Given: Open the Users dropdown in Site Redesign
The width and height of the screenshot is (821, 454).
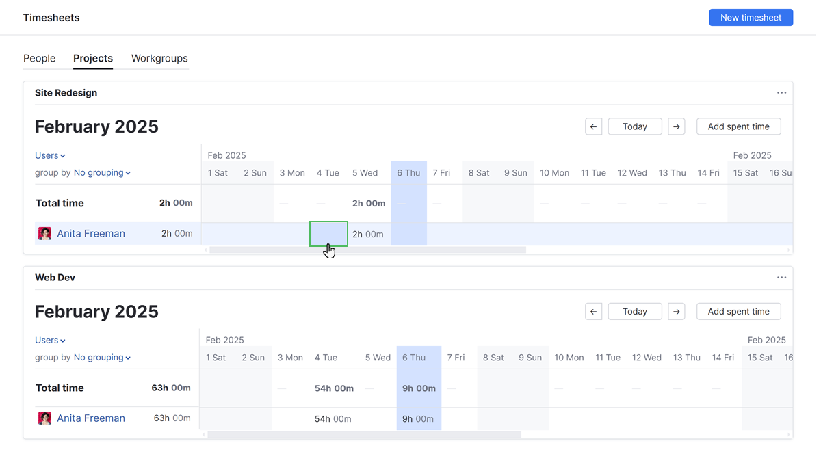Looking at the screenshot, I should pyautogui.click(x=48, y=155).
